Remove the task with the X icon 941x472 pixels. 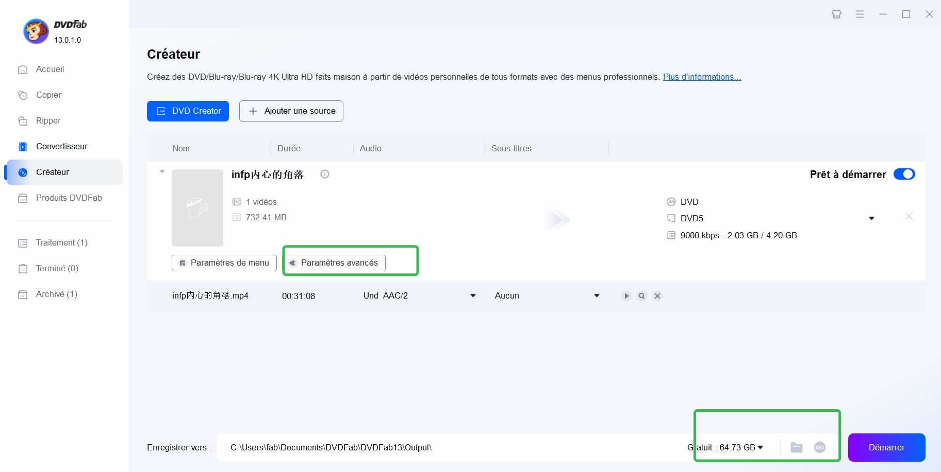[909, 216]
